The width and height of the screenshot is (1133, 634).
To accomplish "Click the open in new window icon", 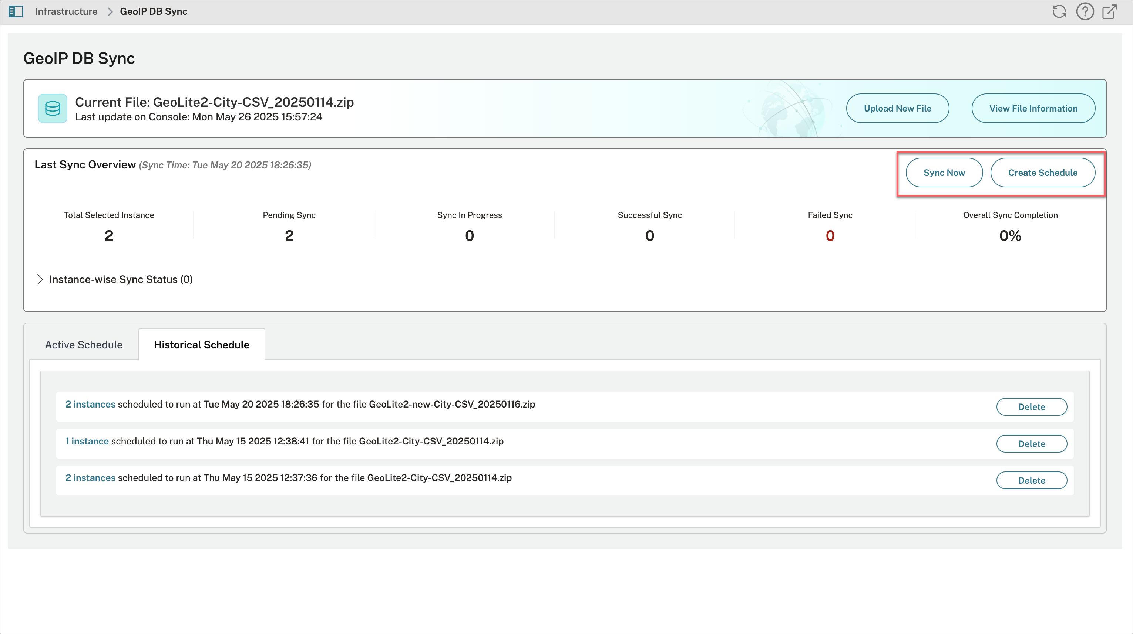I will coord(1110,11).
